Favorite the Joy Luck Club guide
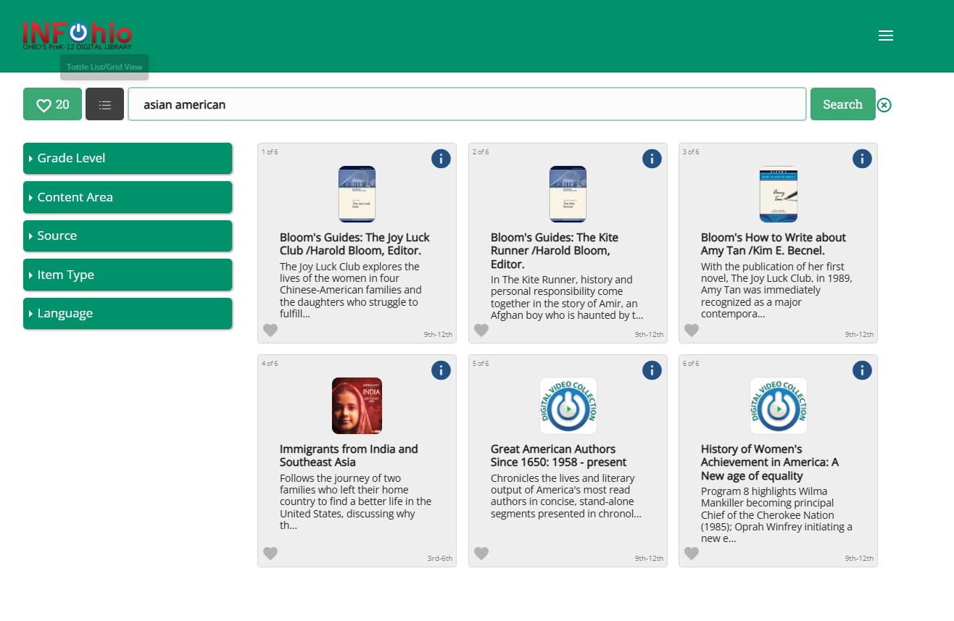Viewport: 954px width, 621px height. pos(270,330)
